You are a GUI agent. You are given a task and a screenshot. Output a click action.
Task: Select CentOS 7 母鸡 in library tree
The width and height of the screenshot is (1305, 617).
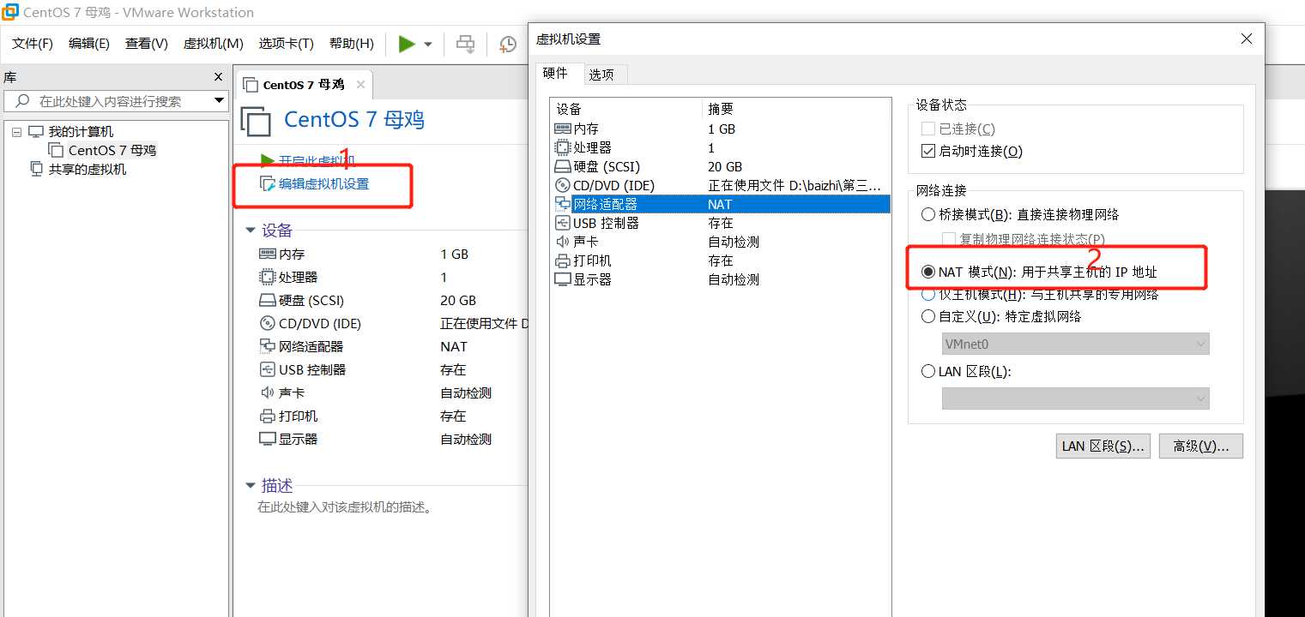tap(112, 150)
